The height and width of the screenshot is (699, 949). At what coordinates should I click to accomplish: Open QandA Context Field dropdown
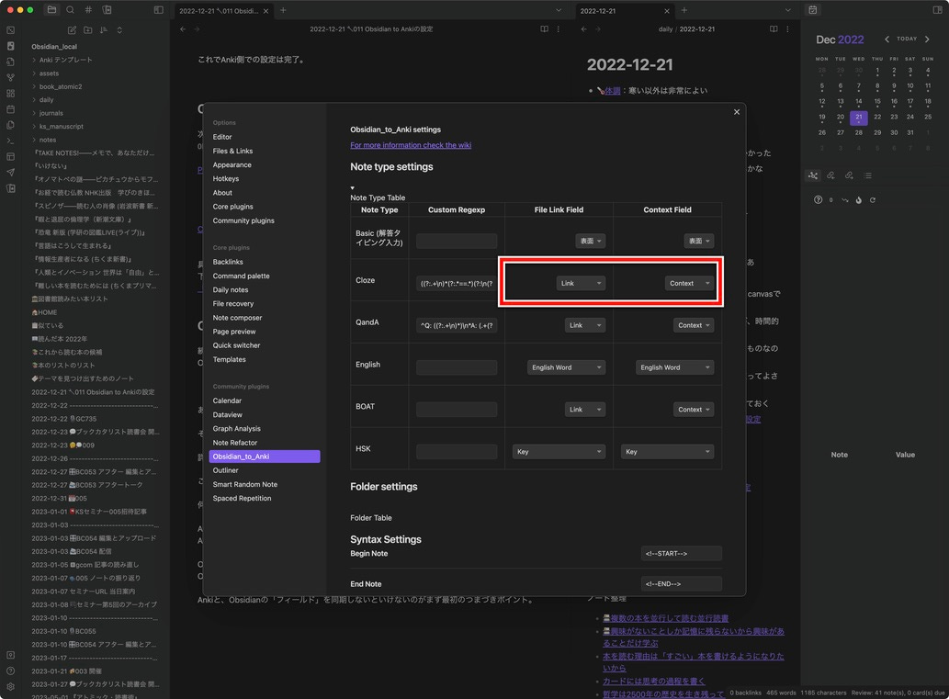tap(694, 325)
